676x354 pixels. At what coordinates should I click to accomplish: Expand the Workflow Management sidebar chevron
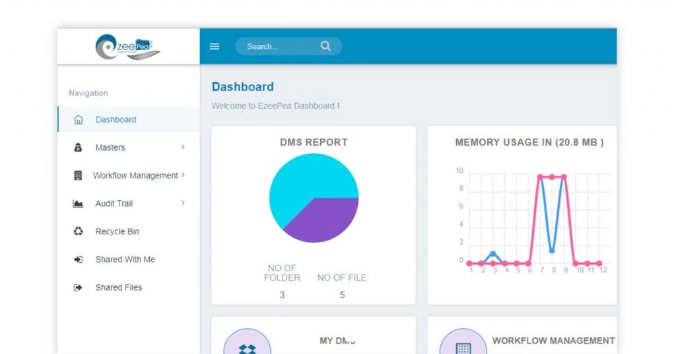pyautogui.click(x=183, y=175)
